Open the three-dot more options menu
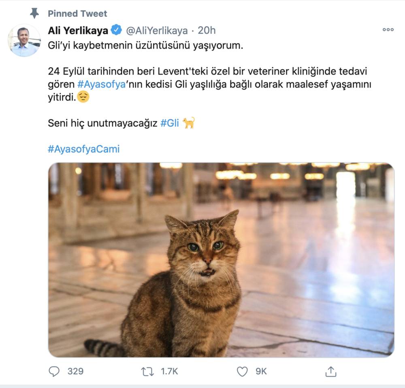Image resolution: width=405 pixels, height=388 pixels. [x=388, y=30]
